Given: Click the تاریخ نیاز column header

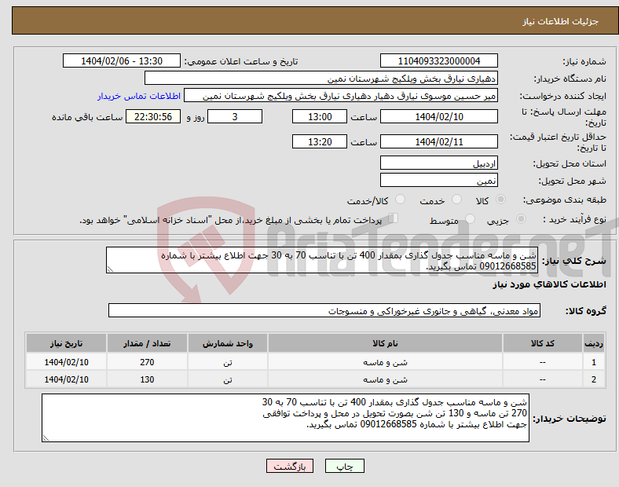Looking at the screenshot, I should tap(66, 343).
